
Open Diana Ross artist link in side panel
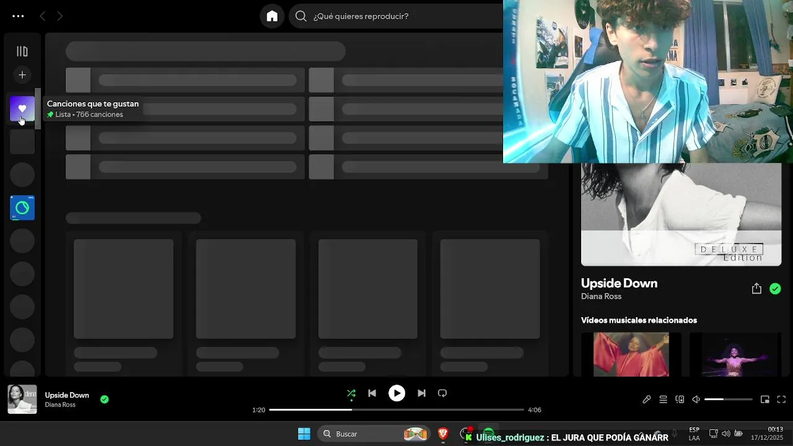[601, 296]
